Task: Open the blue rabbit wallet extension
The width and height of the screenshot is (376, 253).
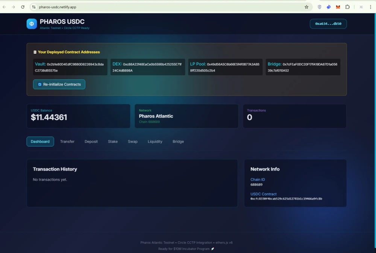Action: tap(329, 7)
